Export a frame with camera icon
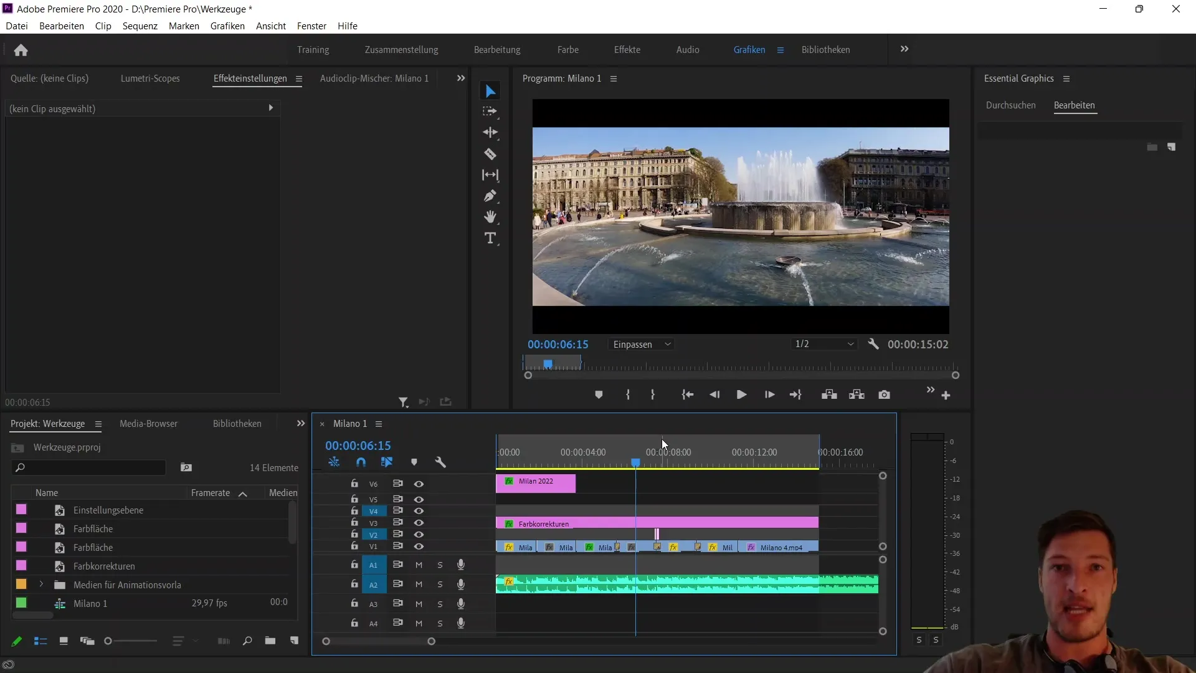This screenshot has height=673, width=1196. click(884, 395)
